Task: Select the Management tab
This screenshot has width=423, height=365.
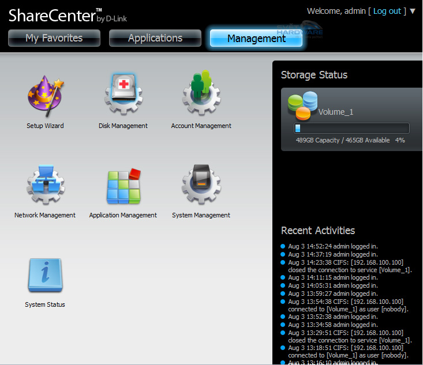Action: (256, 39)
